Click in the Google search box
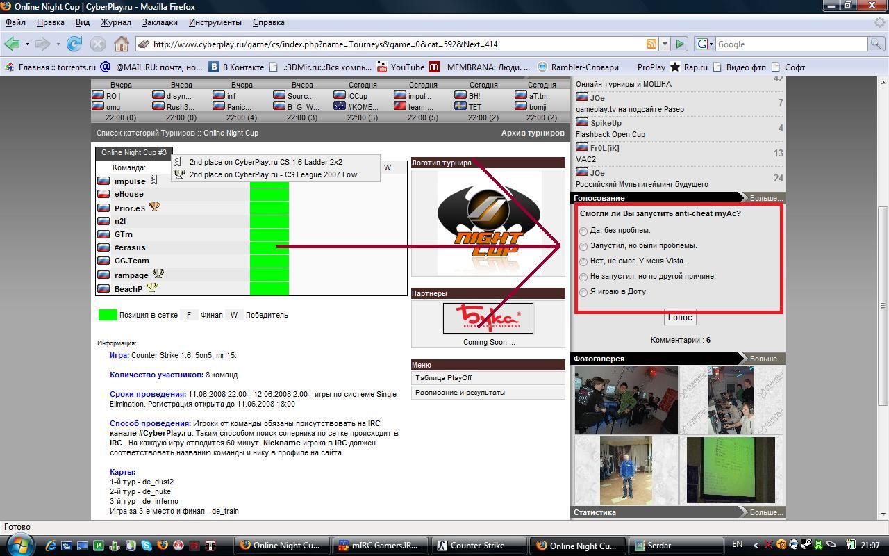Image resolution: width=889 pixels, height=556 pixels. pyautogui.click(x=792, y=44)
